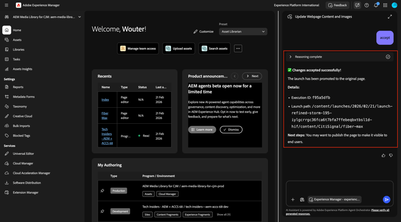
Task: Give the response a thumbs down
Action: pos(391,155)
